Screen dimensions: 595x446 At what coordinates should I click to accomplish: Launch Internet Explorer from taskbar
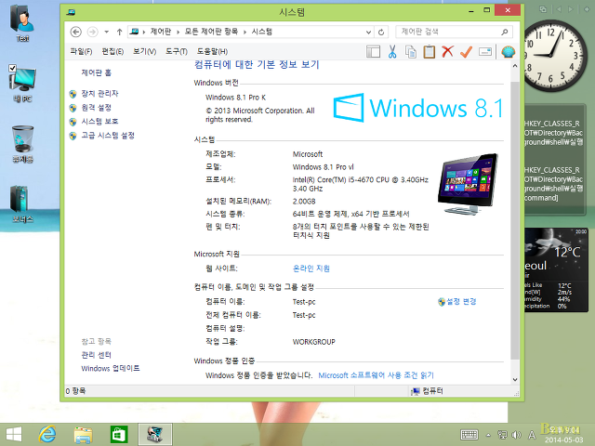47,435
